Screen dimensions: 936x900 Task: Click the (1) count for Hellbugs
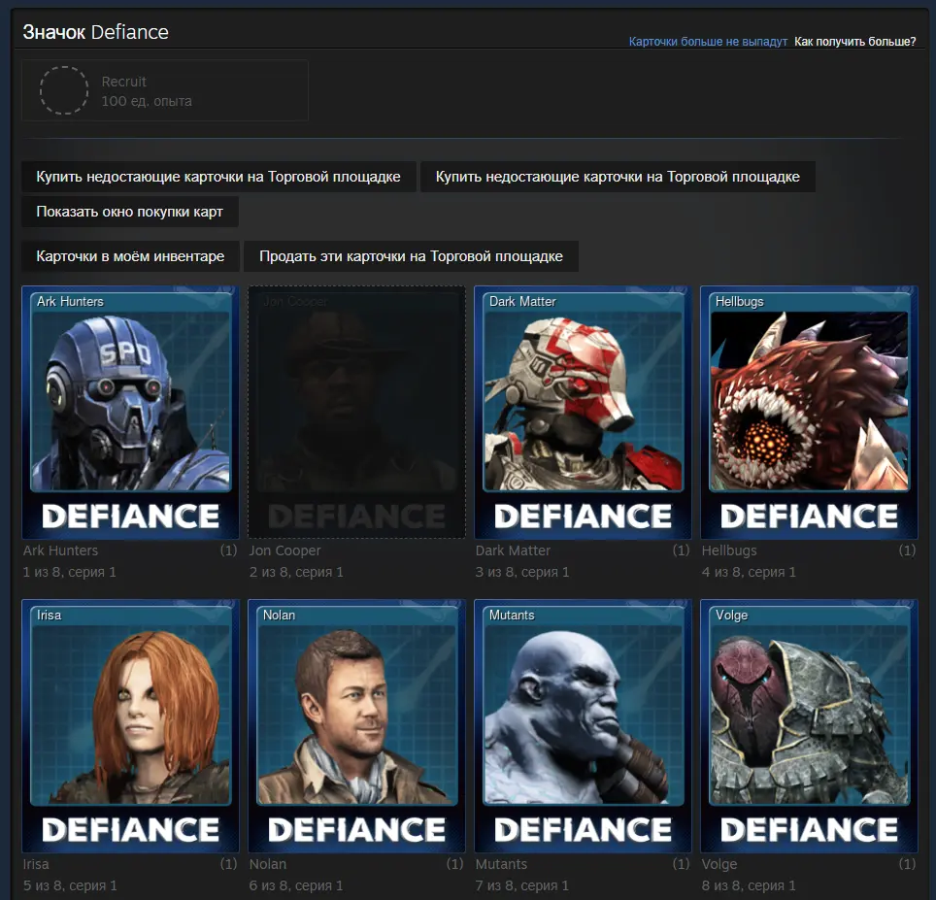(x=907, y=550)
